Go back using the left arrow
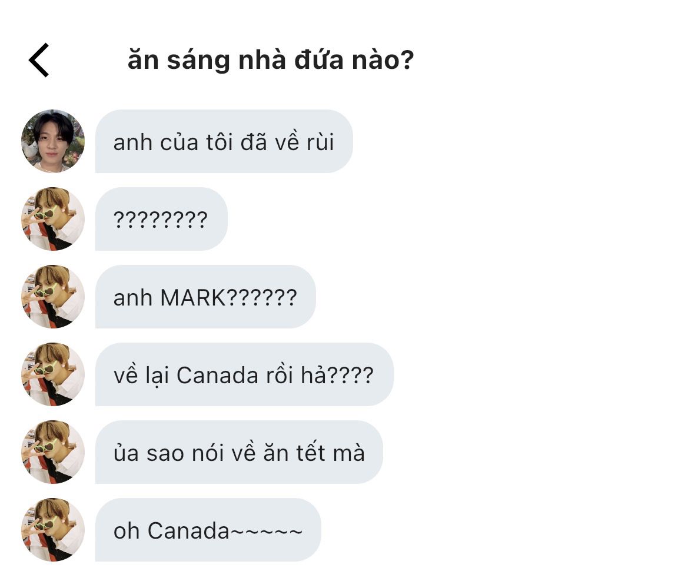 tap(39, 60)
